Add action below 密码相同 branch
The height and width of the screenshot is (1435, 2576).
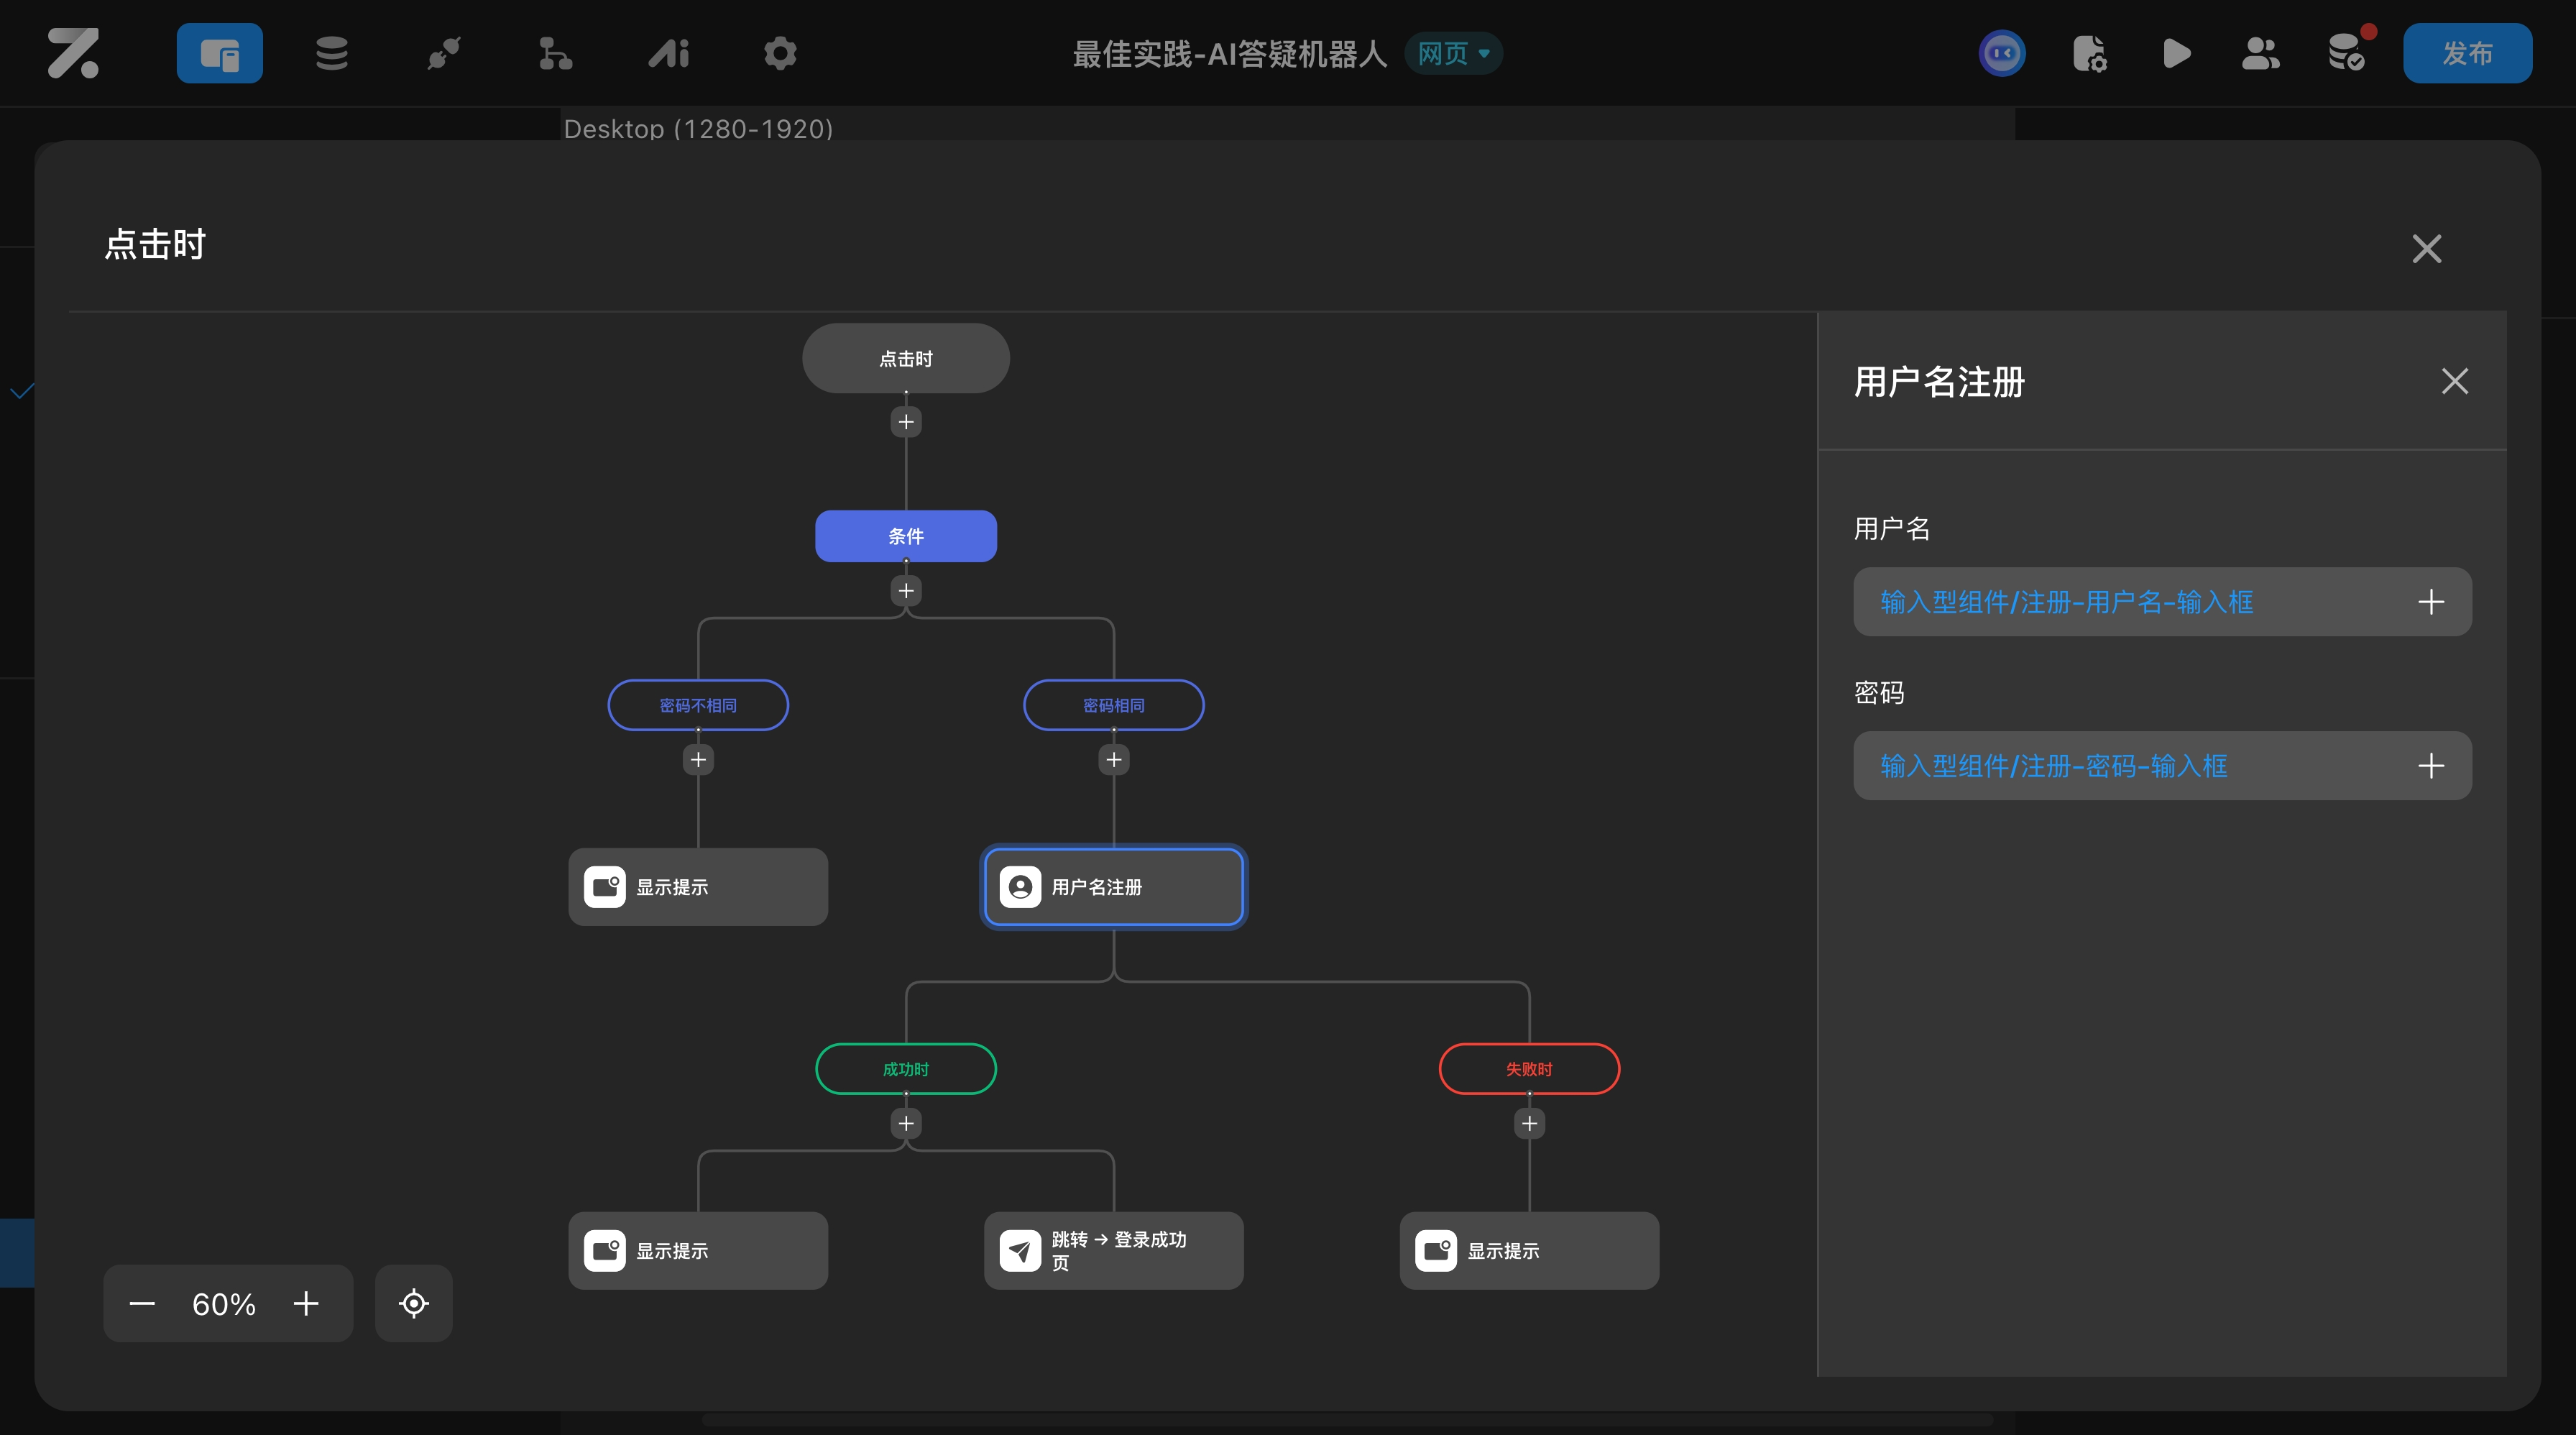(1114, 760)
